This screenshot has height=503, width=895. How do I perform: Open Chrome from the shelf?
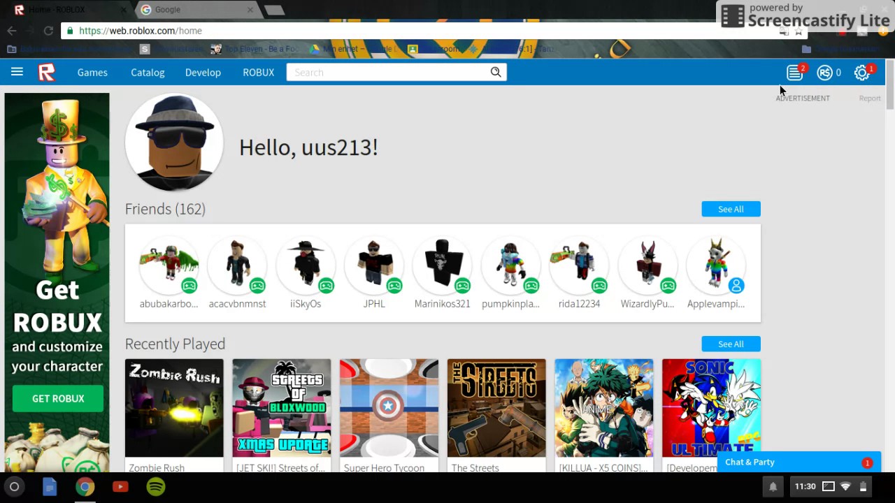click(85, 486)
